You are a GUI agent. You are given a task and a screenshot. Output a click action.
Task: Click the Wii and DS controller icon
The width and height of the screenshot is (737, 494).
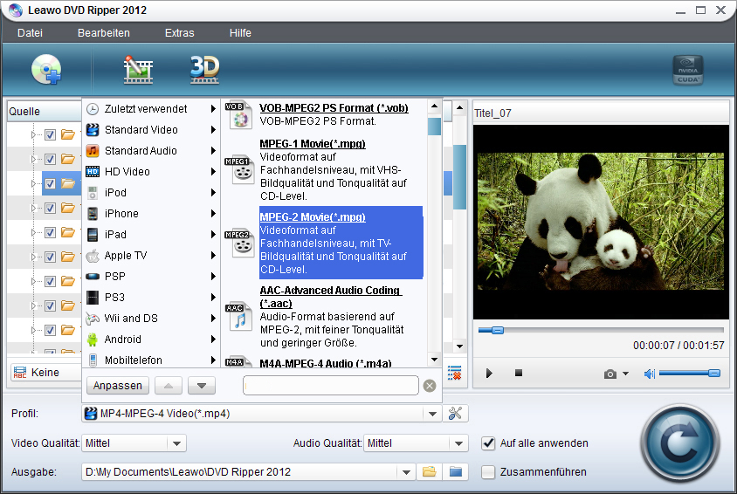pyautogui.click(x=93, y=319)
